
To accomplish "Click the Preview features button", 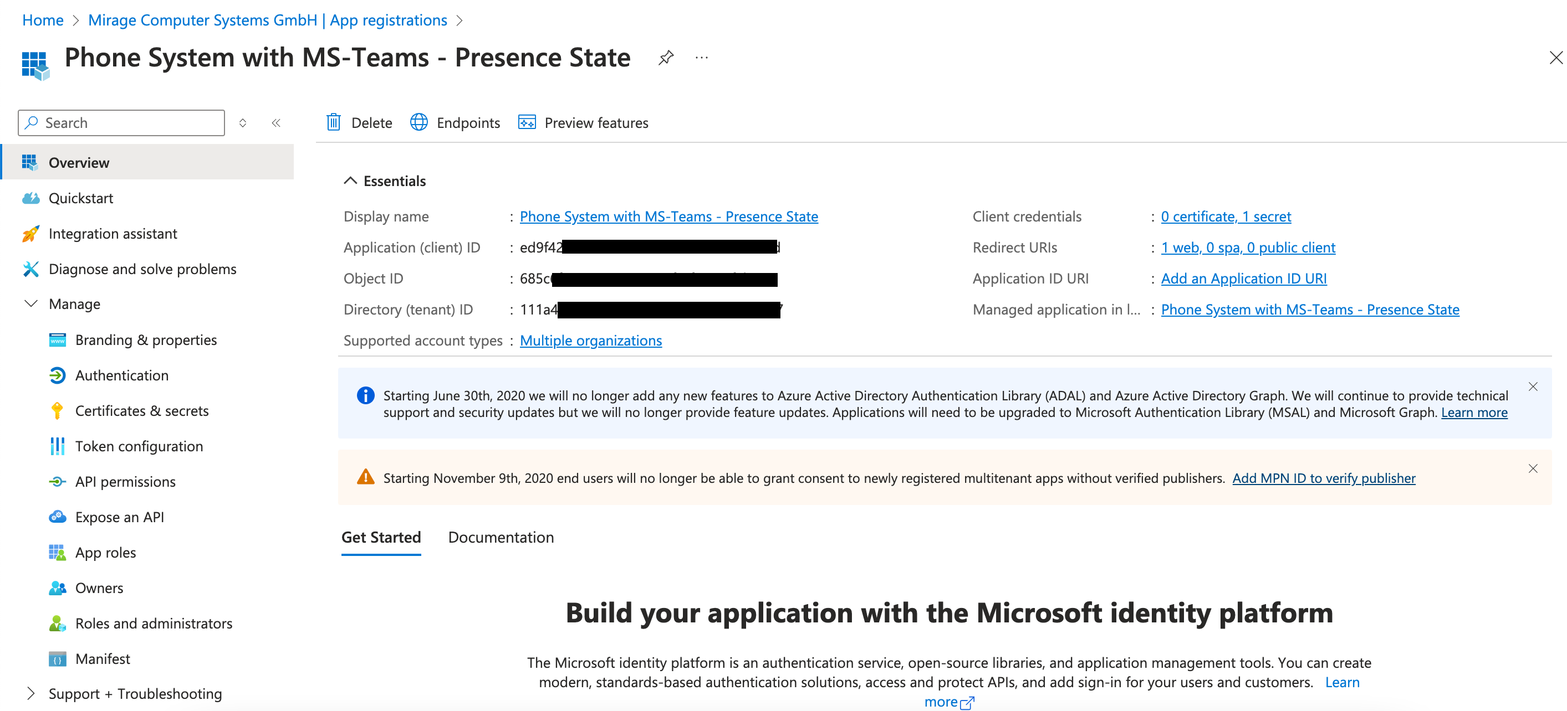I will [583, 123].
